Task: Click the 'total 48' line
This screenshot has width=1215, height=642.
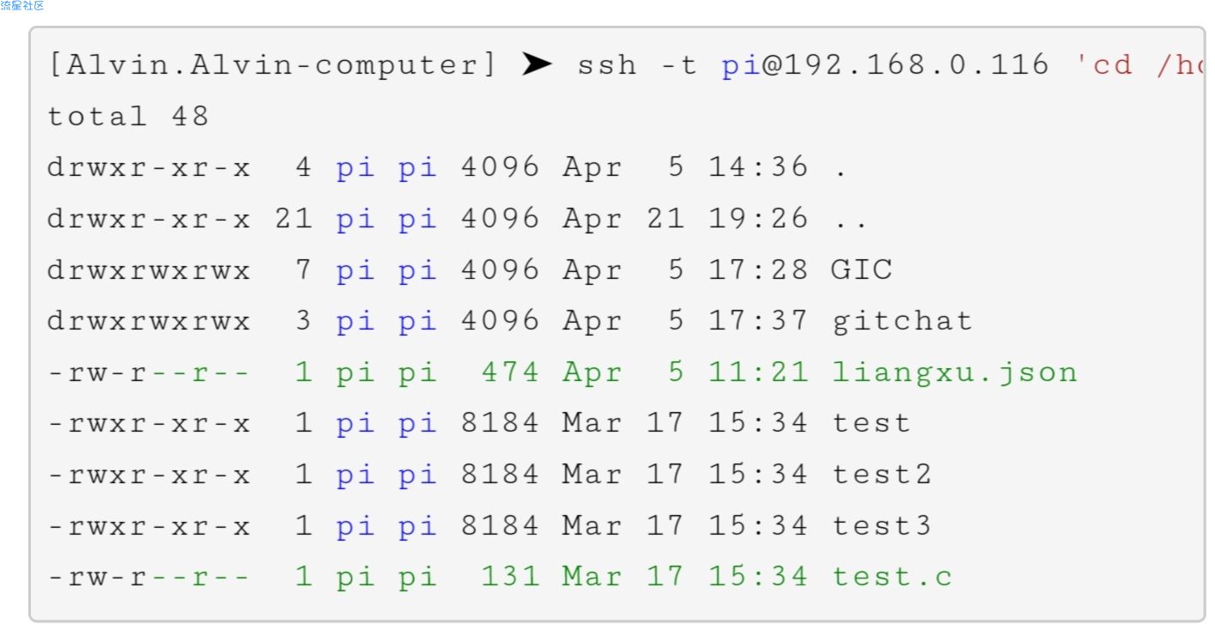Action: coord(128,116)
